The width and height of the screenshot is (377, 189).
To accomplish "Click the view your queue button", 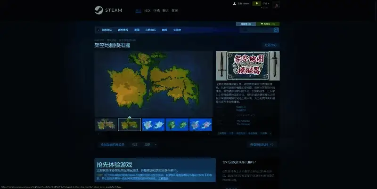I will tap(262, 145).
